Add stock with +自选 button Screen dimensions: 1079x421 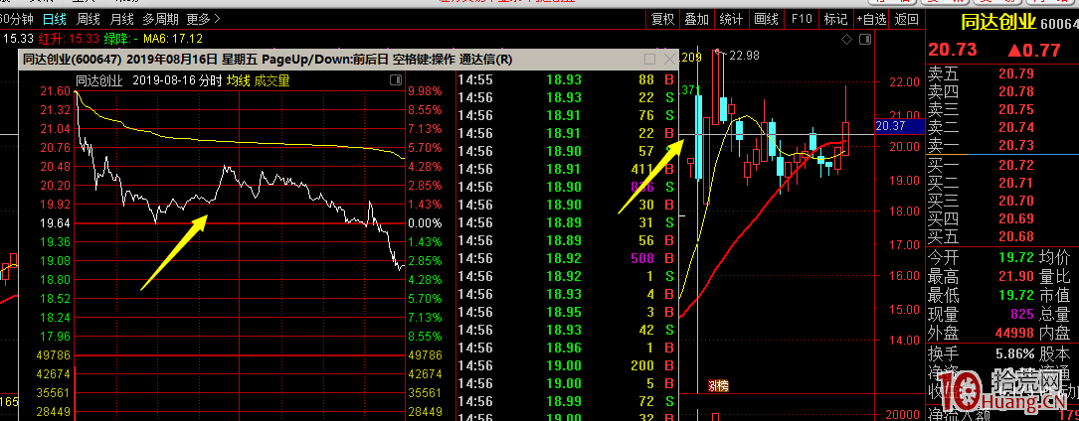tap(872, 19)
